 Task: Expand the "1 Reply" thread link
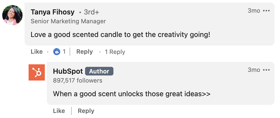(x=115, y=52)
